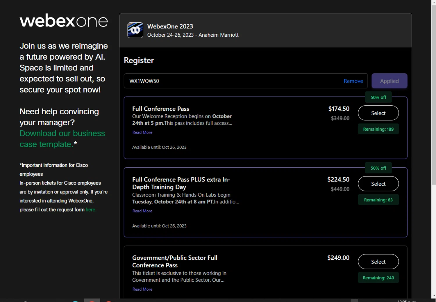Open the Cisco employee request form here link
Viewport: 436px width, 302px height.
(x=91, y=209)
